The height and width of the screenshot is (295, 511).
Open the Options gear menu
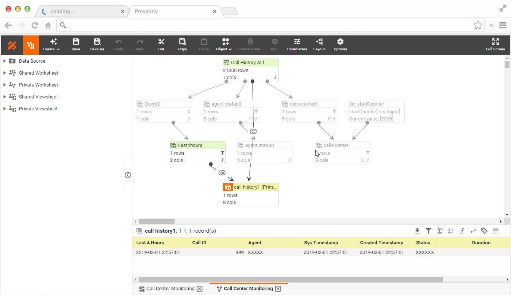click(340, 44)
